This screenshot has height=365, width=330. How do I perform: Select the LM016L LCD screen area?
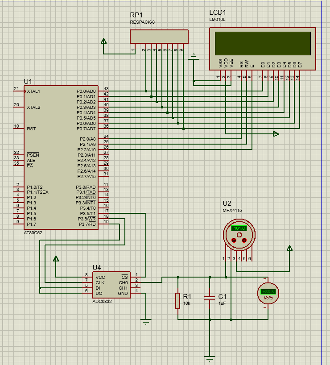[263, 44]
